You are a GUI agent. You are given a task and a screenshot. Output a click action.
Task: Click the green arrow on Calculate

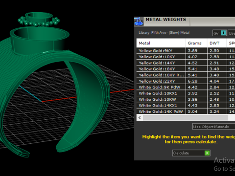207,153
